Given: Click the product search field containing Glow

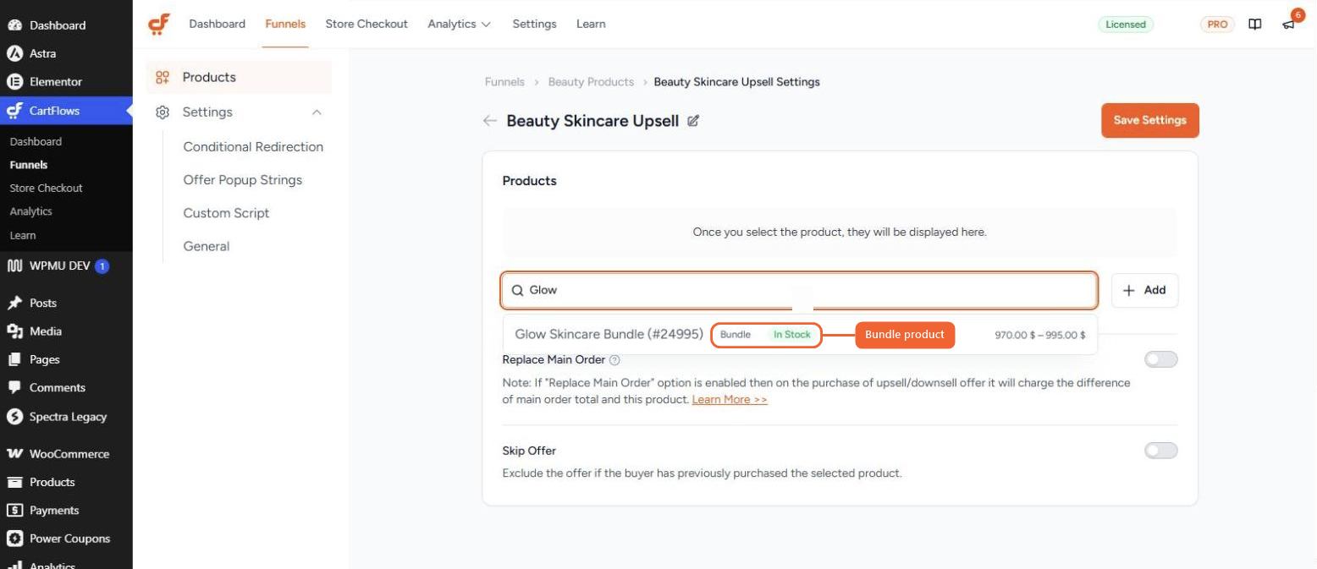Looking at the screenshot, I should tap(800, 290).
